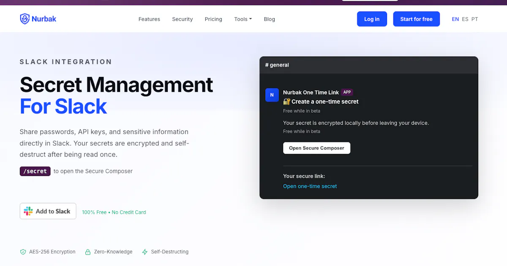This screenshot has width=507, height=266.
Task: Click Open Secure Composer button
Action: [x=316, y=148]
